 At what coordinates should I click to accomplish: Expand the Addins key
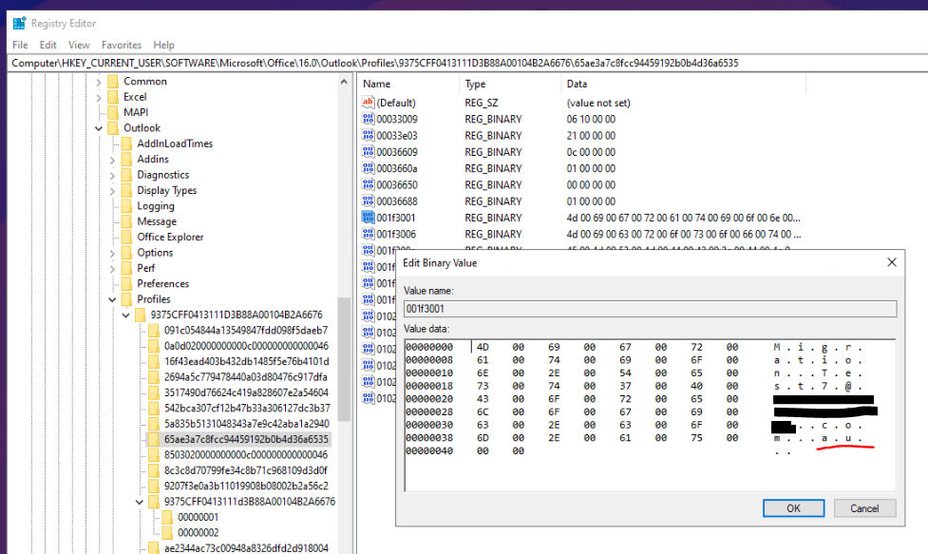tap(112, 160)
